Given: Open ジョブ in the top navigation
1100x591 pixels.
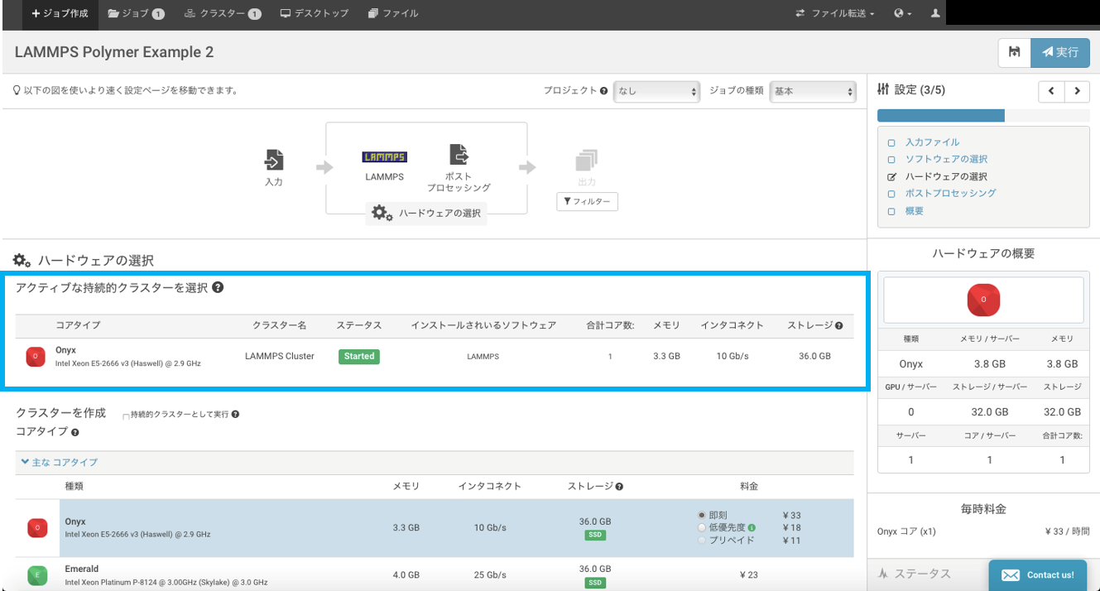Looking at the screenshot, I should point(136,14).
